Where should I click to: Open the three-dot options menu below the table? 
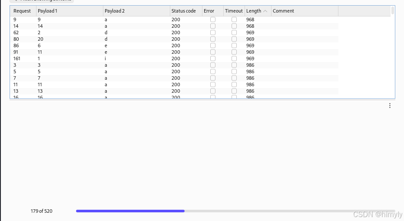(390, 106)
